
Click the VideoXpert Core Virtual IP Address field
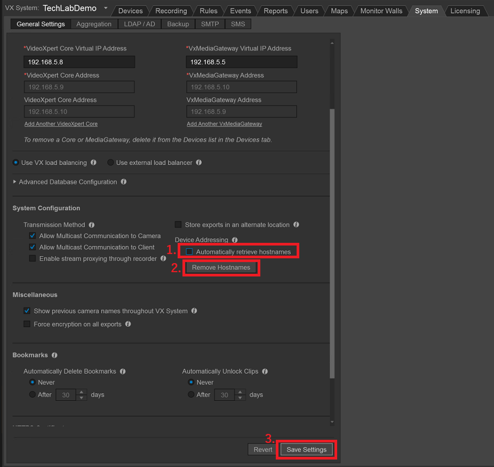pos(79,61)
